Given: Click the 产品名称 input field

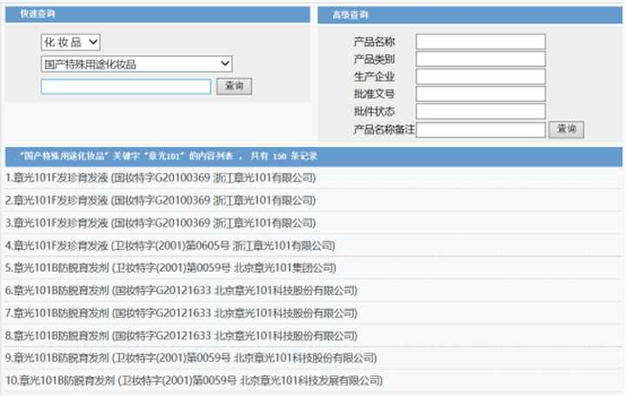Looking at the screenshot, I should (x=481, y=42).
